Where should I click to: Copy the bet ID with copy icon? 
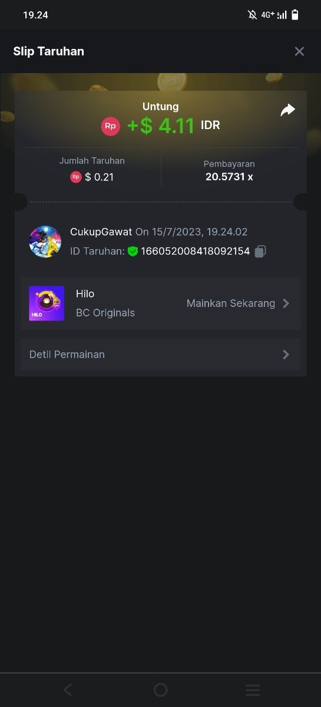coord(260,252)
